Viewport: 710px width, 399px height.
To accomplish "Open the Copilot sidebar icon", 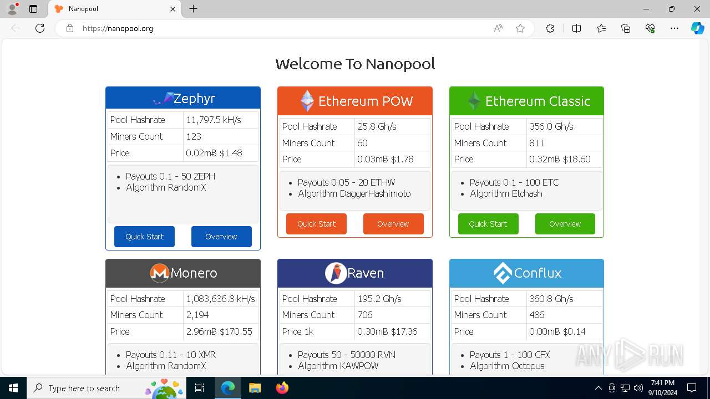I will 697,28.
